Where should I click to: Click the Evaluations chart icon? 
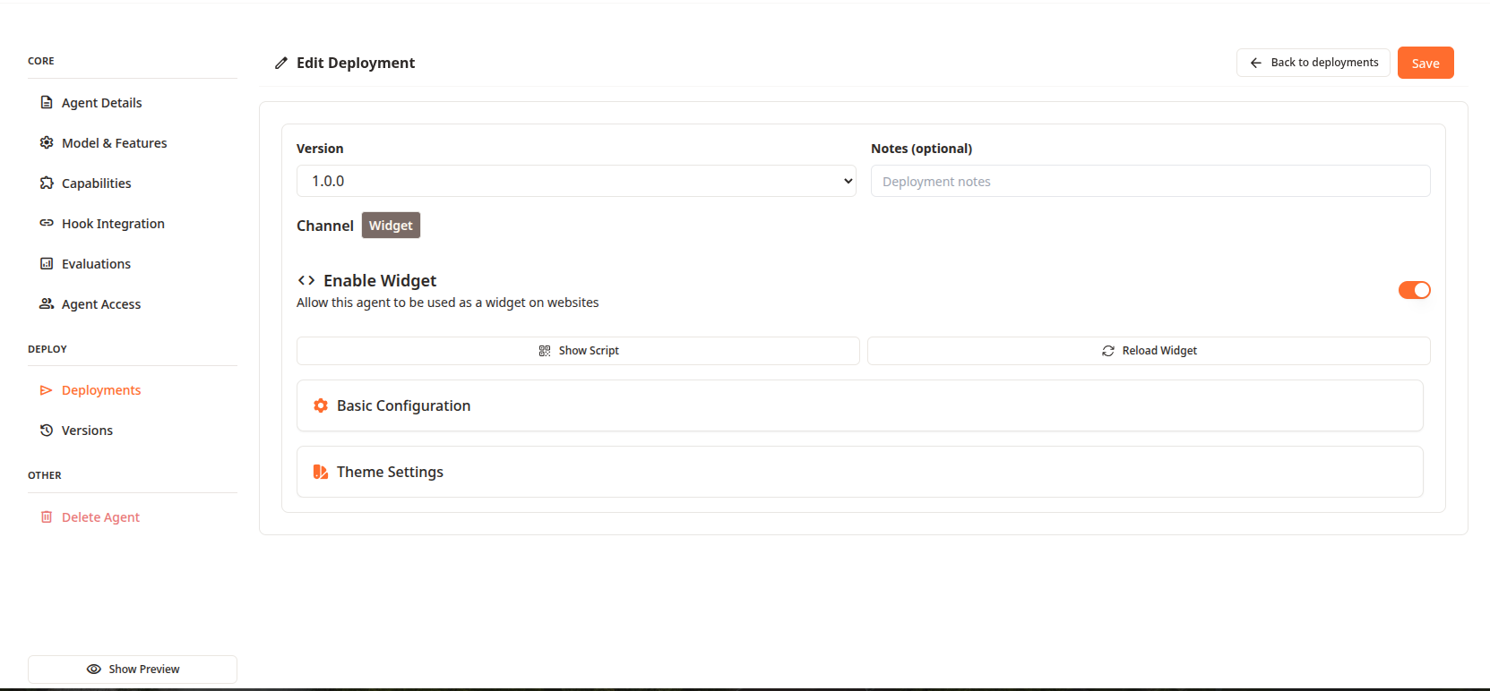click(x=47, y=264)
